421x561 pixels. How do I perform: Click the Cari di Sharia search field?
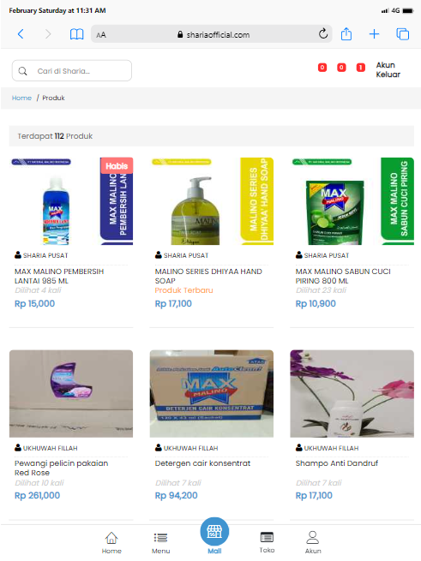click(x=72, y=70)
